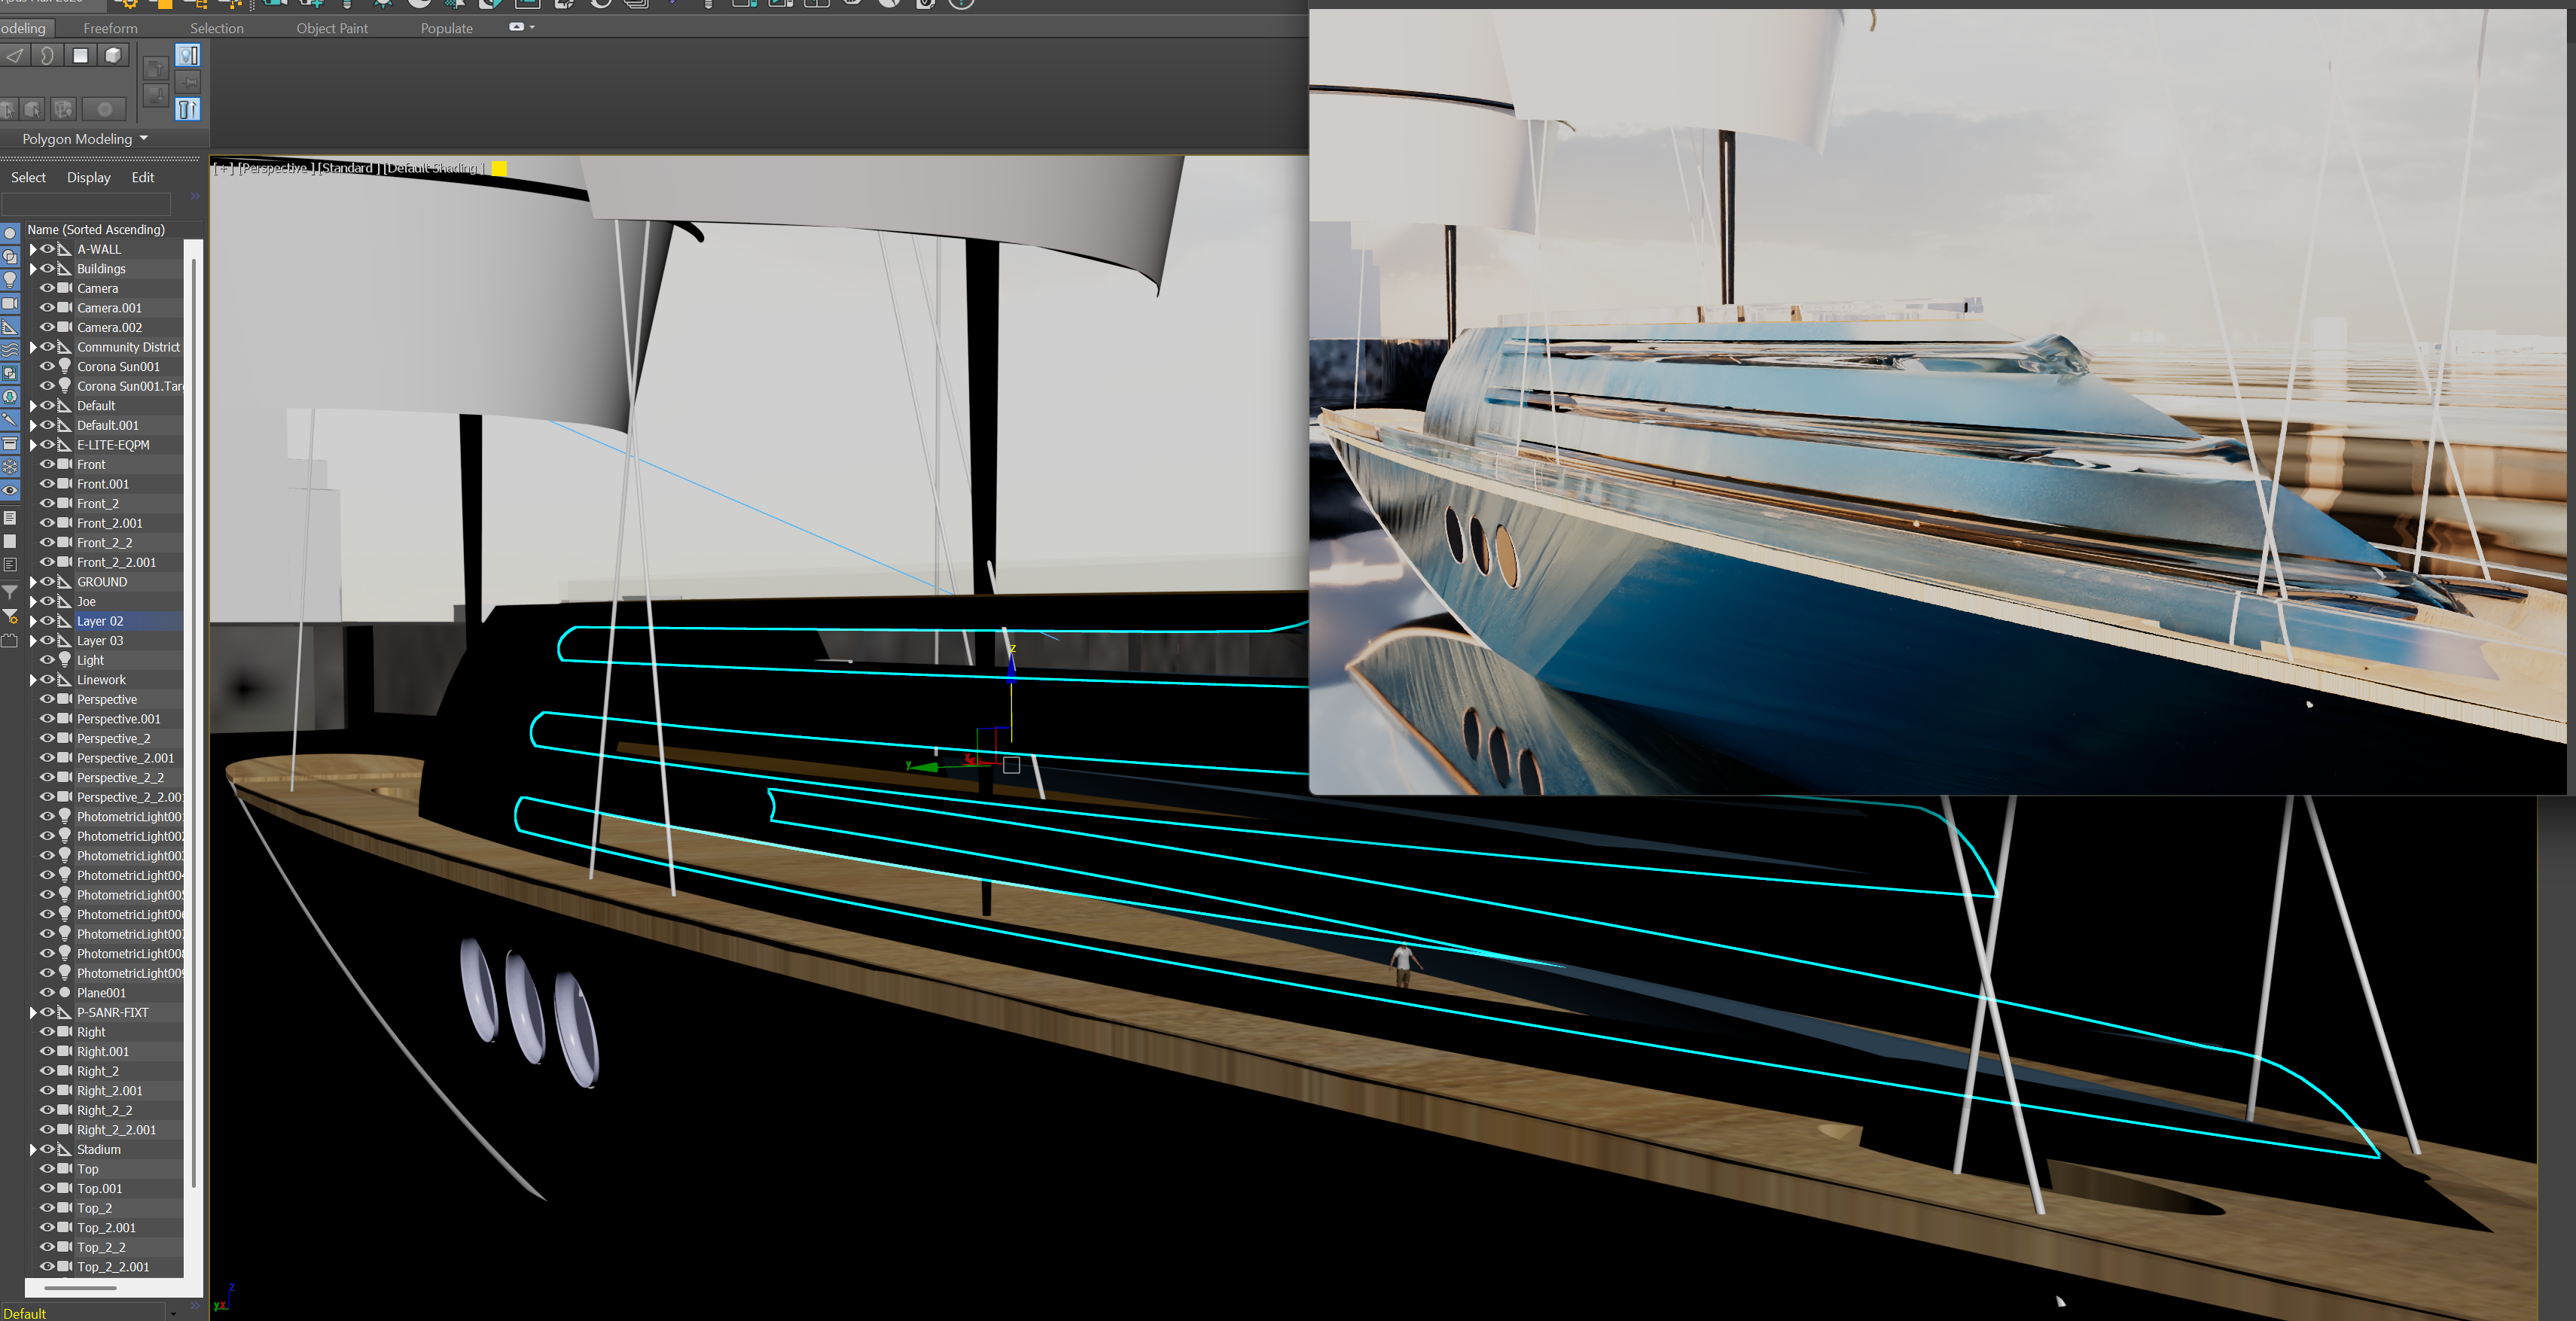Viewport: 2576px width, 1321px height.
Task: Toggle visibility of Plane001
Action: point(47,992)
